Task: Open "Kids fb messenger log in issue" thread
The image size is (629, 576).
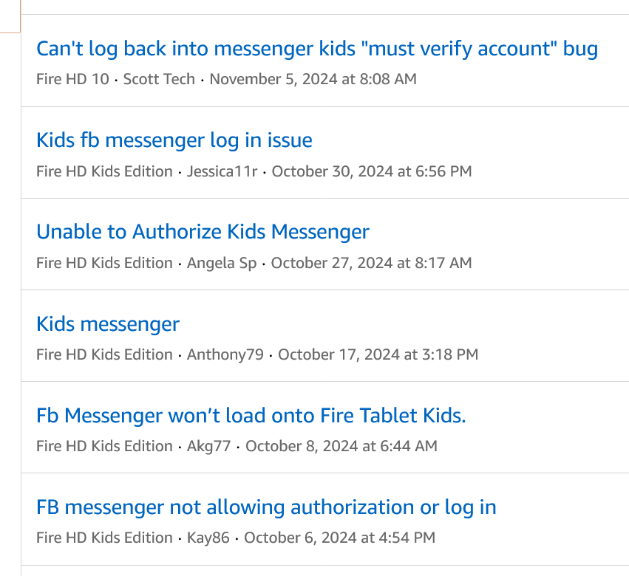Action: coord(174,140)
